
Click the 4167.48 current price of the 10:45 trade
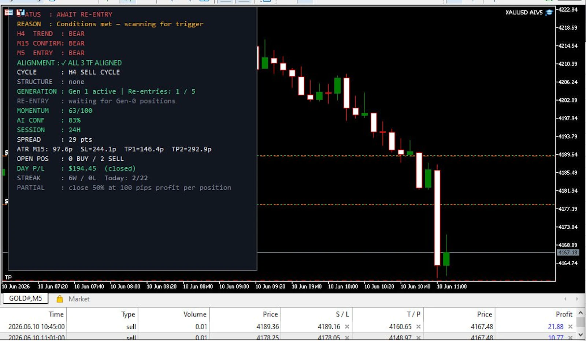click(x=482, y=326)
